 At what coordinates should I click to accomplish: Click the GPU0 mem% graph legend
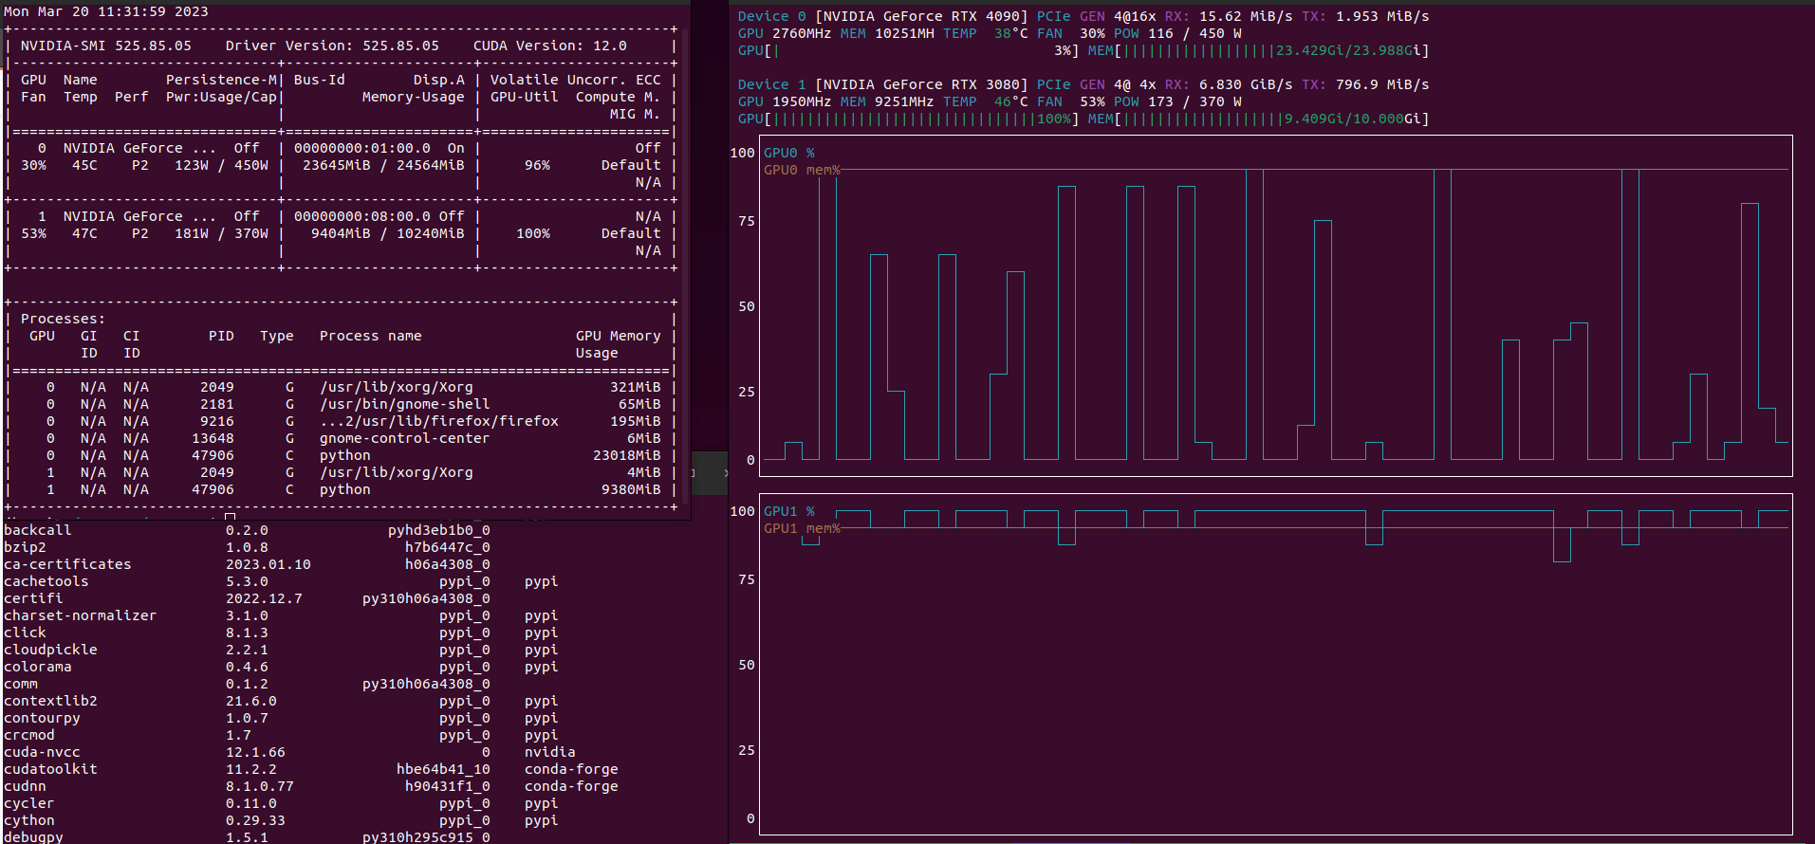pos(802,170)
